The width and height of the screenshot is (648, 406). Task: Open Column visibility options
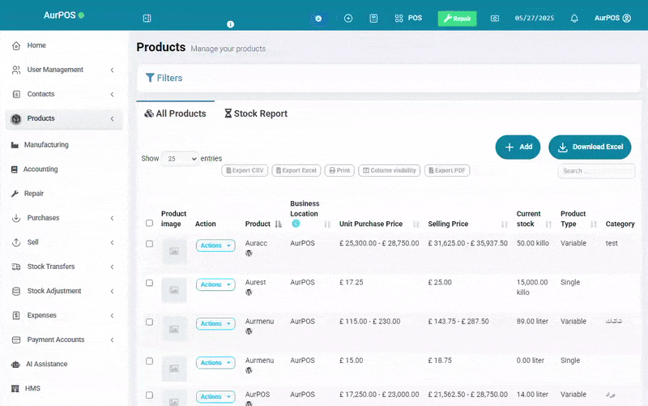pos(390,170)
